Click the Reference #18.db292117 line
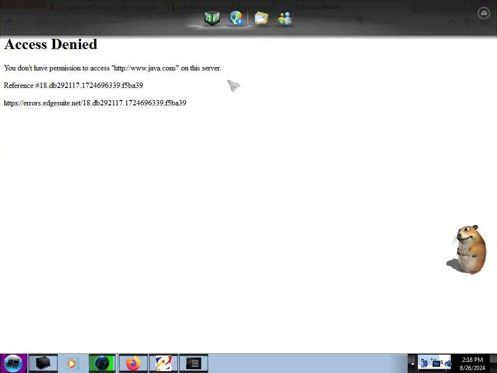The image size is (497, 373). 74,85
